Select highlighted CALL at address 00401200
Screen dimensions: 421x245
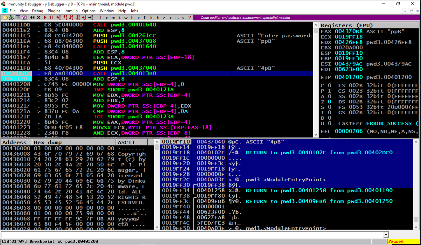157,73
